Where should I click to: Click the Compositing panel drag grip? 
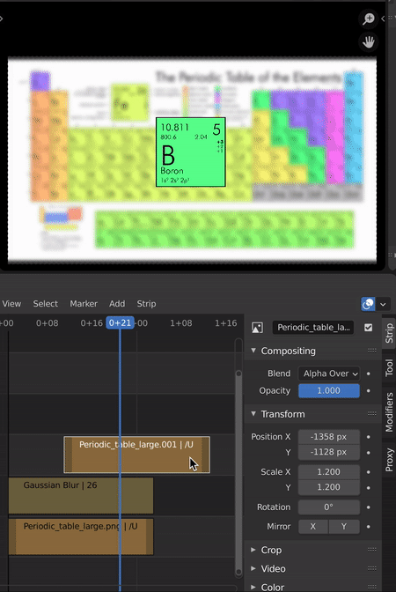[372, 351]
